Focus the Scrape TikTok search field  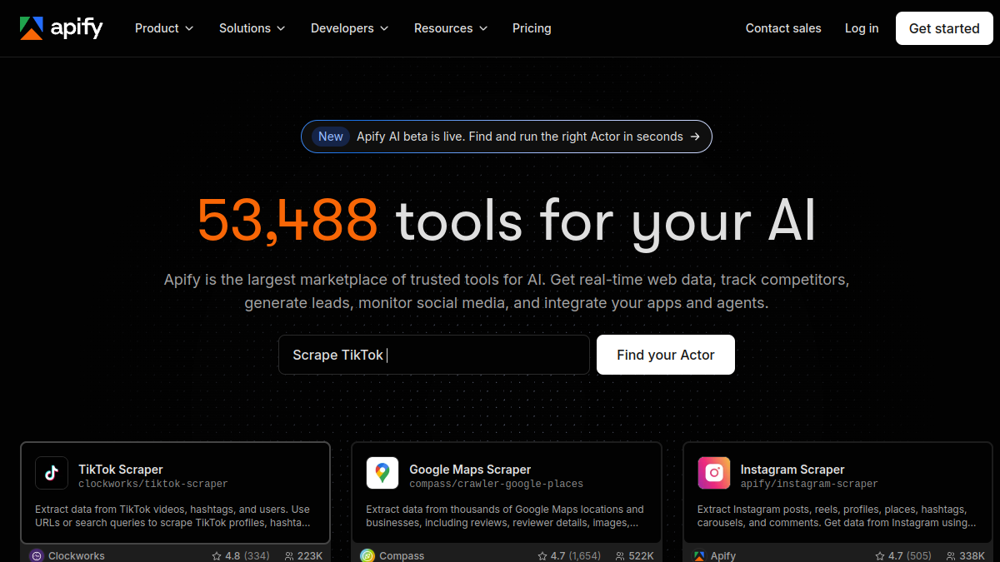[x=434, y=355]
